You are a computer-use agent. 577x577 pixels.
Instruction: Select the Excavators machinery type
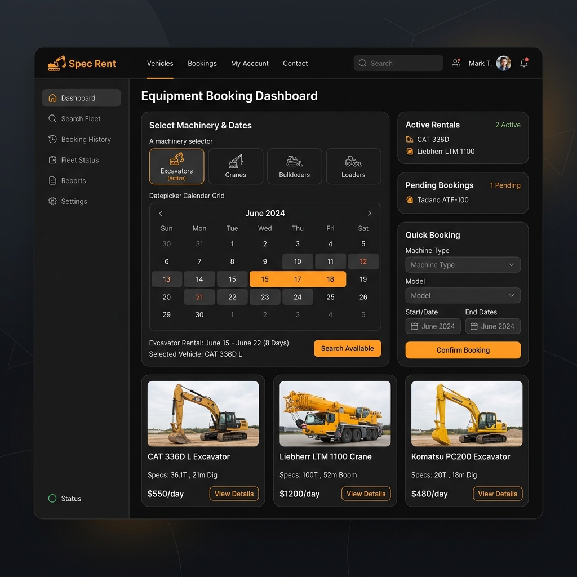[176, 166]
